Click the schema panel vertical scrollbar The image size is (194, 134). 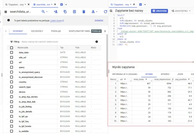pos(107,55)
